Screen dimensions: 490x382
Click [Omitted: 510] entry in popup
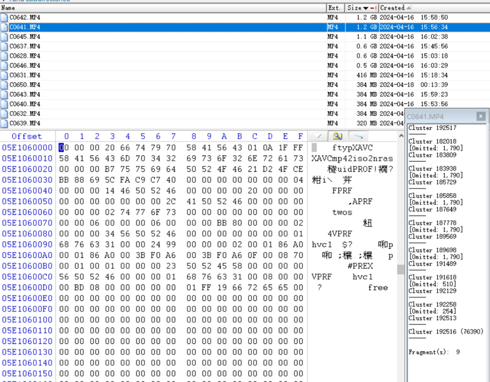432,284
